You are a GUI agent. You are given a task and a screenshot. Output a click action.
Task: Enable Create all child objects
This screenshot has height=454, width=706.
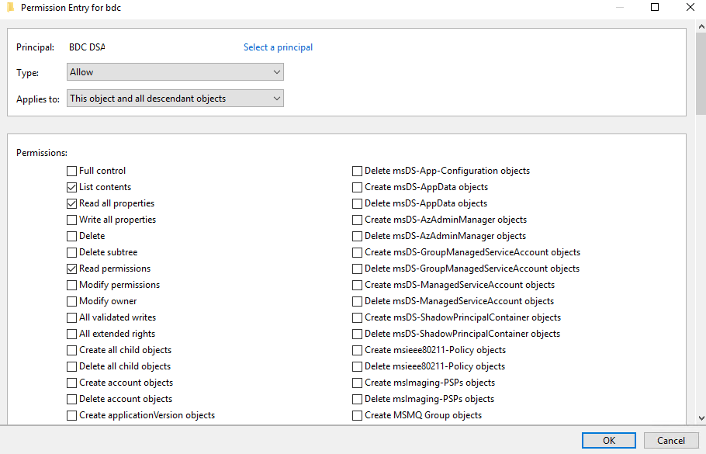72,350
